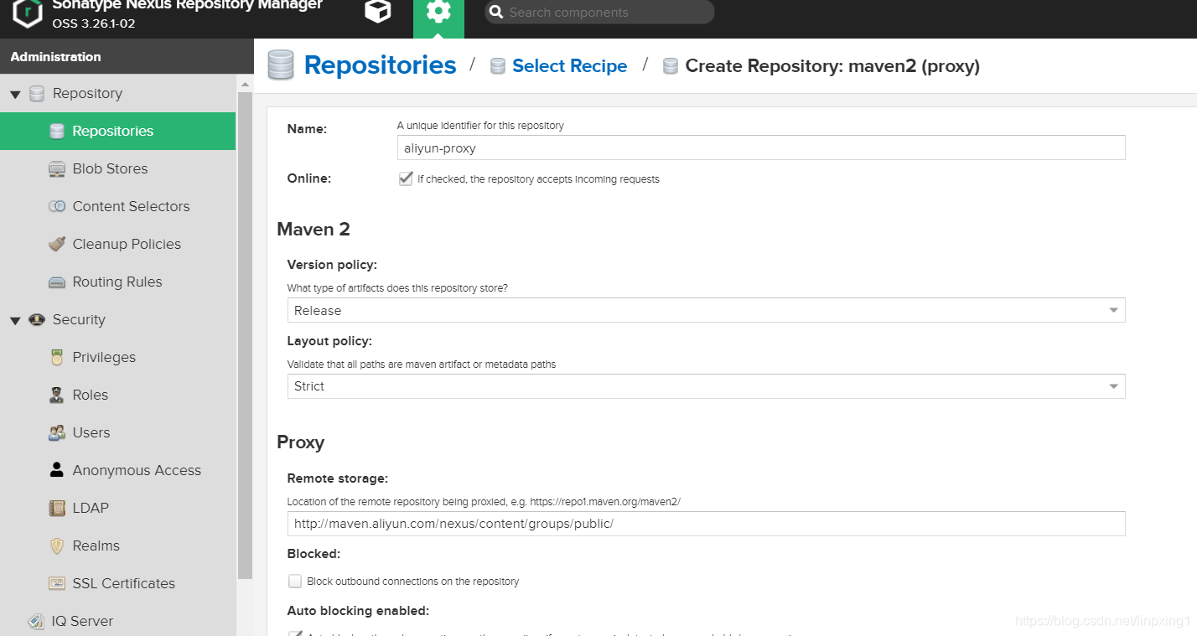Click the sidebar vertical scrollbar

[245, 335]
